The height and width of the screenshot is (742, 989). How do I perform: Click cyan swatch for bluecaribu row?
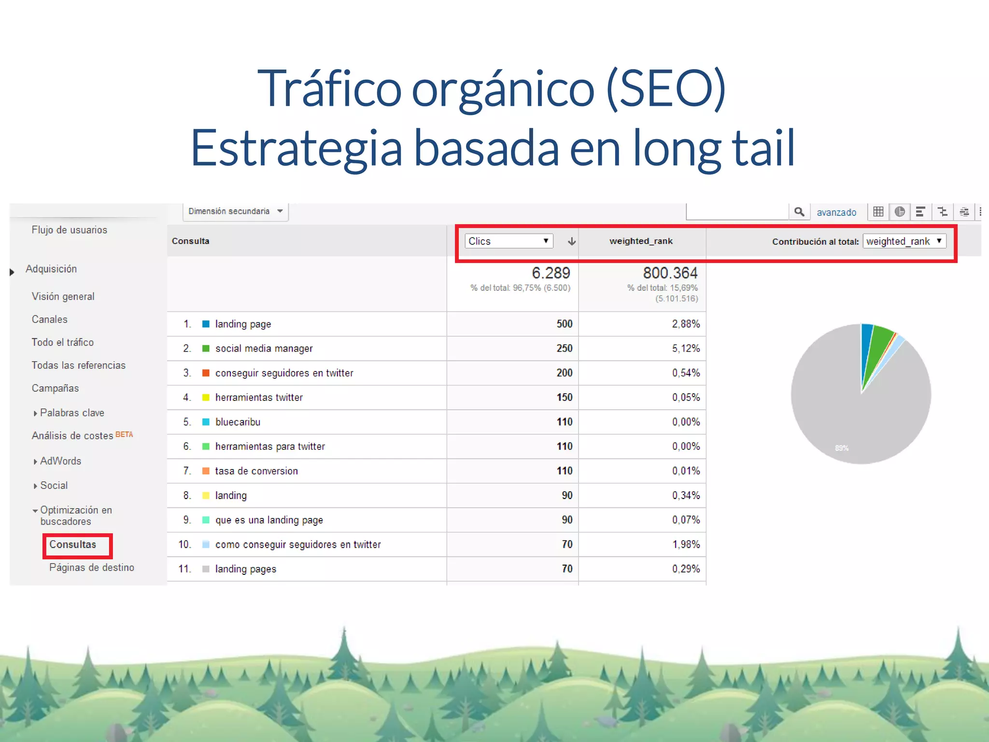pyautogui.click(x=206, y=422)
